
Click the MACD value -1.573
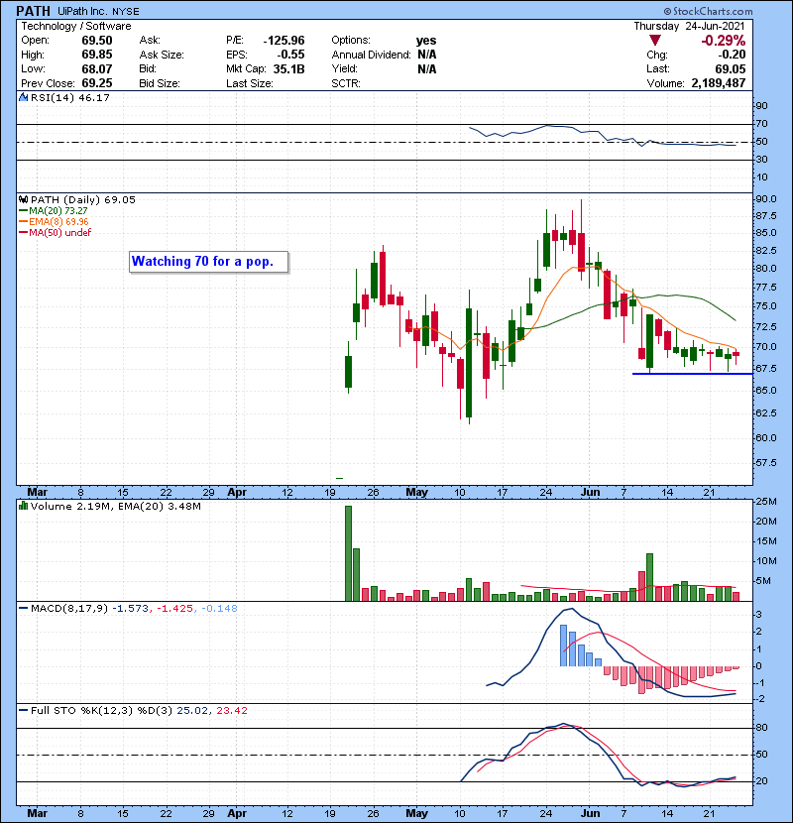130,609
